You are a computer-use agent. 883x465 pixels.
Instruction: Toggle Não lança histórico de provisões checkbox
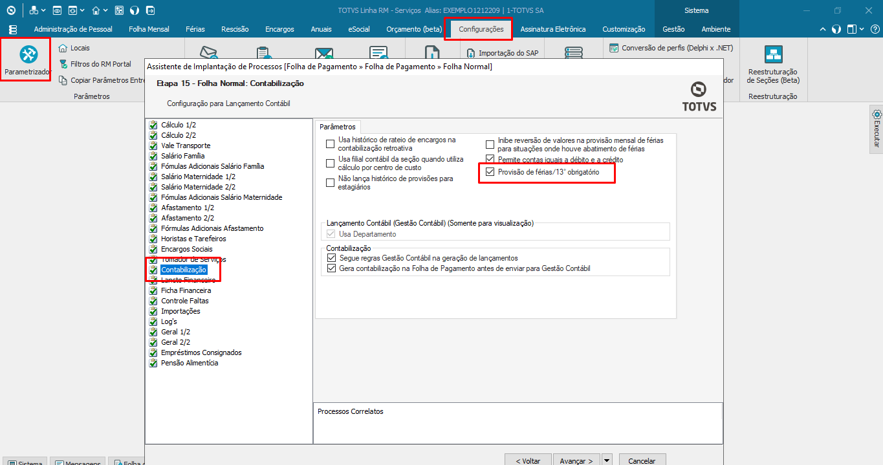pyautogui.click(x=331, y=182)
